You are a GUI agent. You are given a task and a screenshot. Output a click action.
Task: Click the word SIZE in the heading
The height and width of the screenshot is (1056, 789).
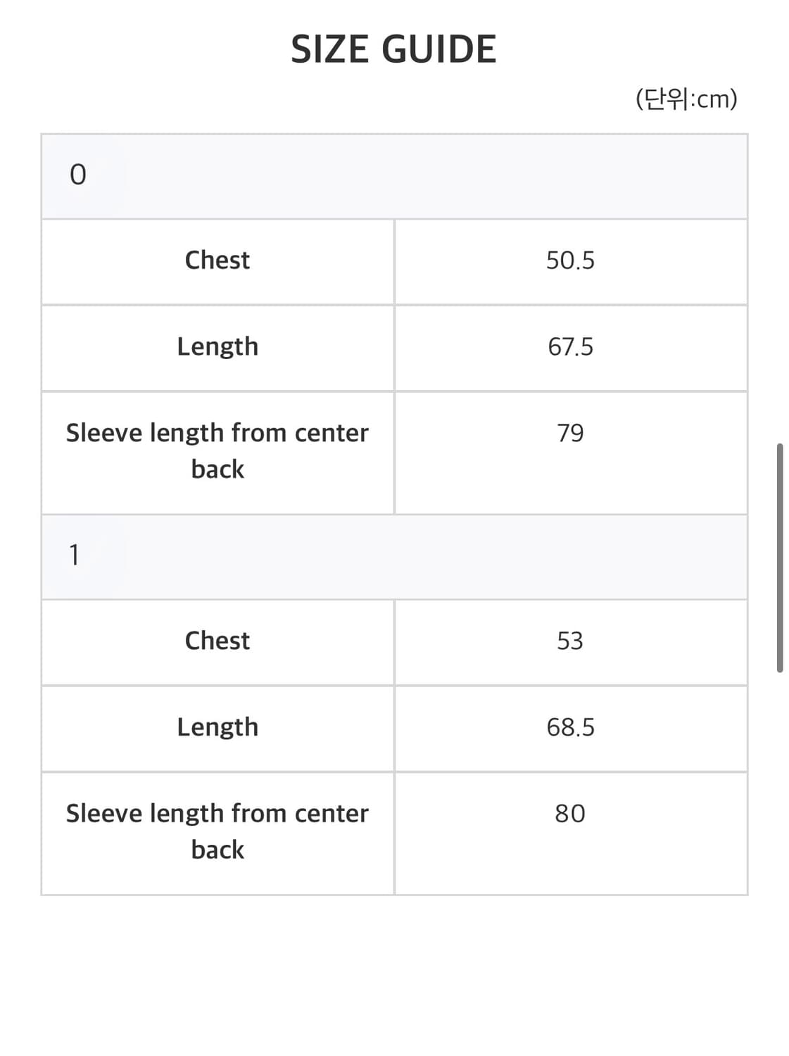pyautogui.click(x=330, y=50)
